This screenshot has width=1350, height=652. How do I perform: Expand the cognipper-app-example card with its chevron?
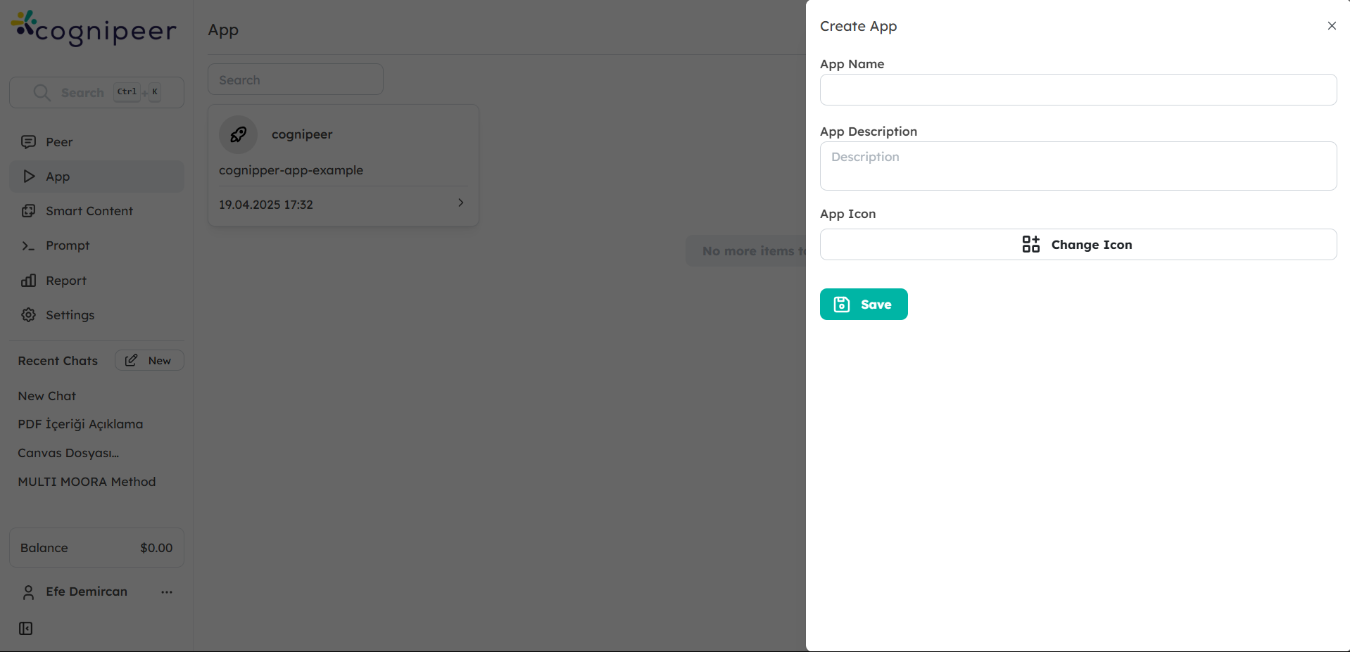460,203
